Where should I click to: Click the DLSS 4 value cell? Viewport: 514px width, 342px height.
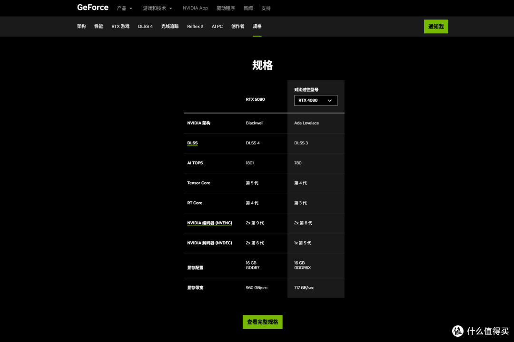click(x=253, y=143)
